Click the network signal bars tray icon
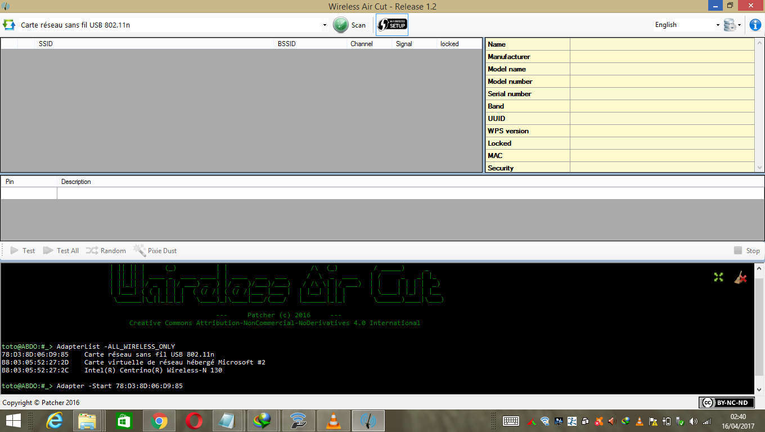765x432 pixels. tap(707, 421)
